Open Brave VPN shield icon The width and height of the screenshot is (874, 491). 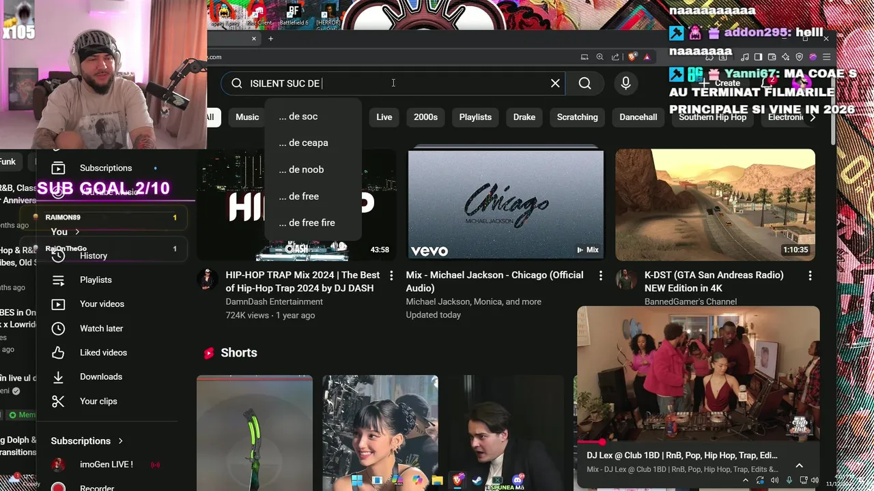800,57
